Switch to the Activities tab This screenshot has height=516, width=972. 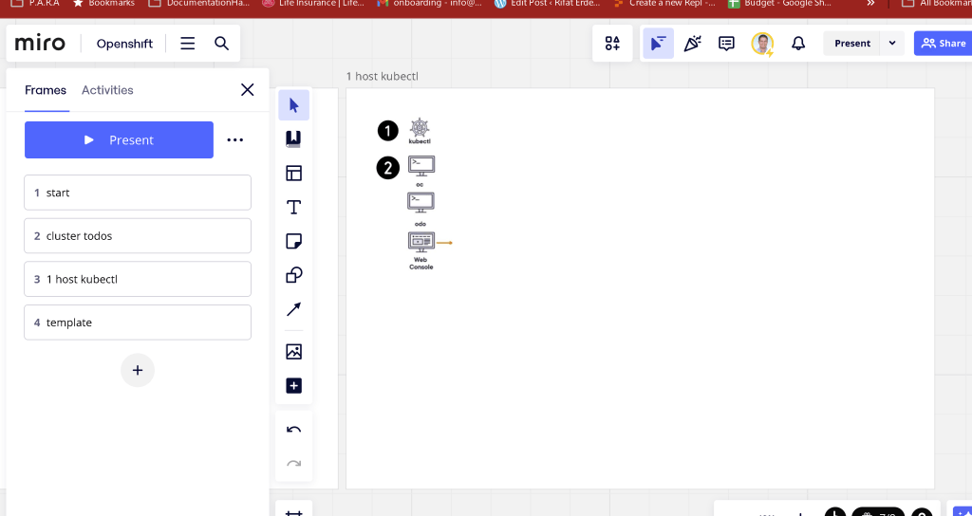(x=107, y=90)
